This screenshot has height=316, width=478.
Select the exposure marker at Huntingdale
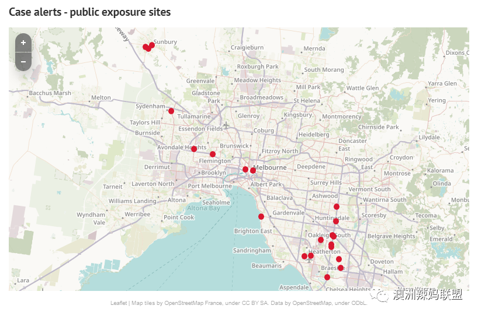coord(336,221)
